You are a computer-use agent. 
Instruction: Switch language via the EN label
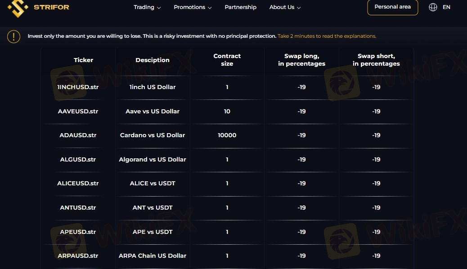446,7
